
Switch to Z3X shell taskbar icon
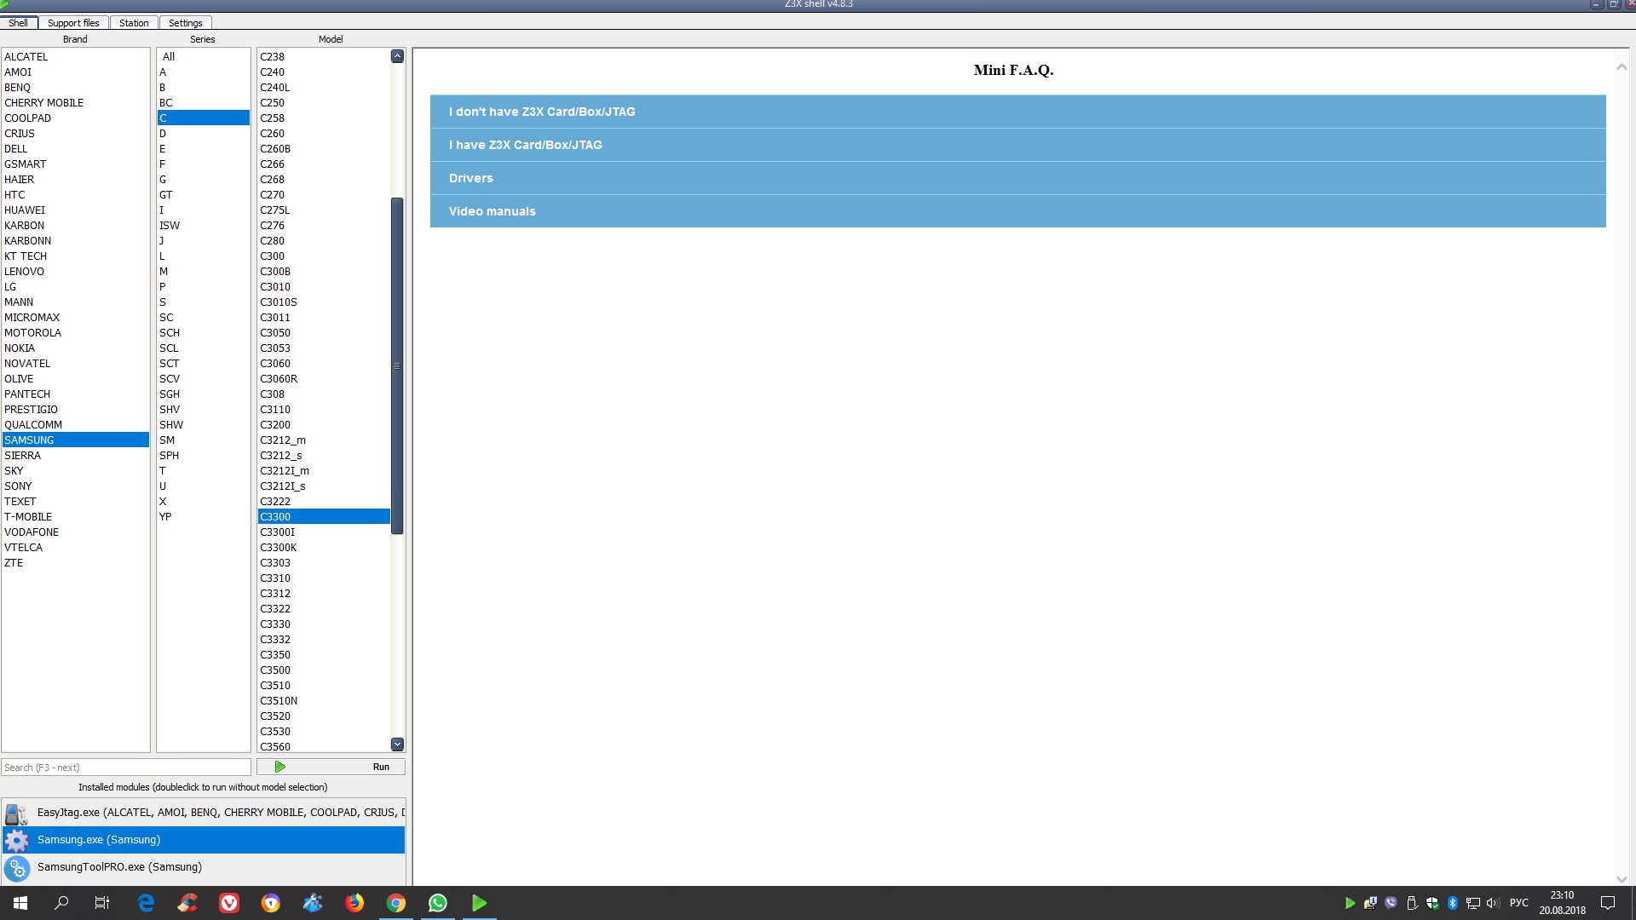(x=480, y=903)
